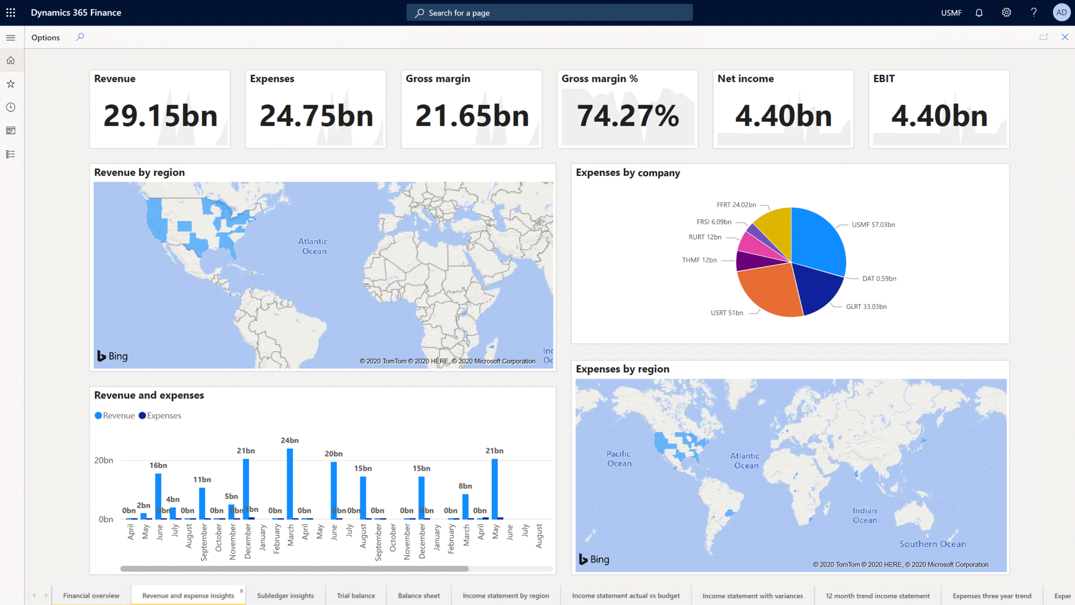The image size is (1075, 605).
Task: Open the notifications bell
Action: [x=979, y=12]
